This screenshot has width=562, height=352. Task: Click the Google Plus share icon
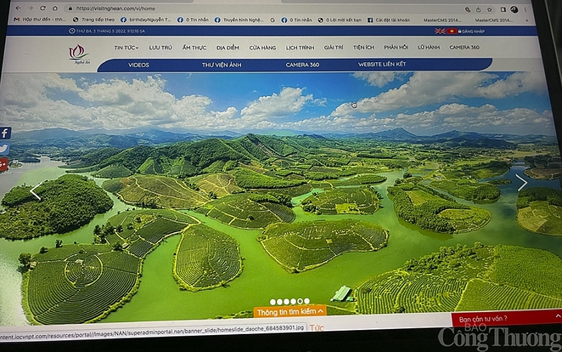pyautogui.click(x=4, y=163)
